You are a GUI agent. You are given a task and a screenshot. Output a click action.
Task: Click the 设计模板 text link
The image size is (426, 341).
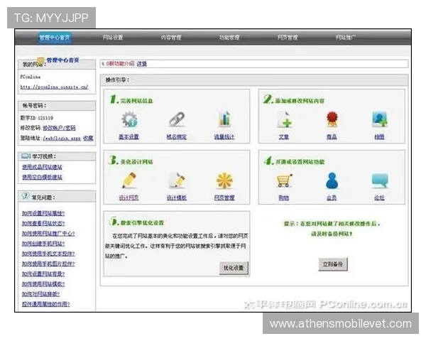coord(177,197)
